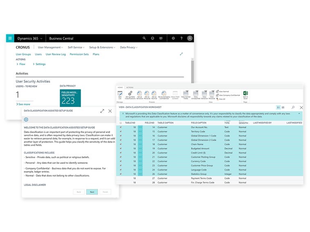Open settings gear in setup guide dialog

coord(26,119)
